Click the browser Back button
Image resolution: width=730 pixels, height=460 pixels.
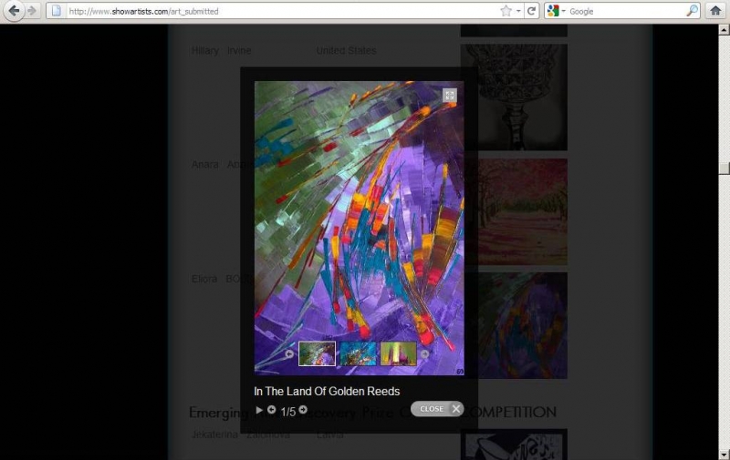14,11
